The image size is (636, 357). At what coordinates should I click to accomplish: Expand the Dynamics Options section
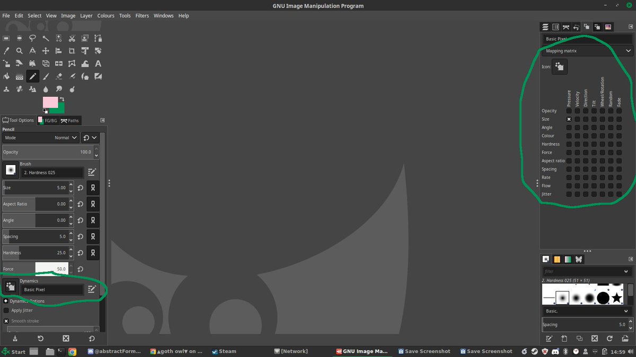(6, 301)
